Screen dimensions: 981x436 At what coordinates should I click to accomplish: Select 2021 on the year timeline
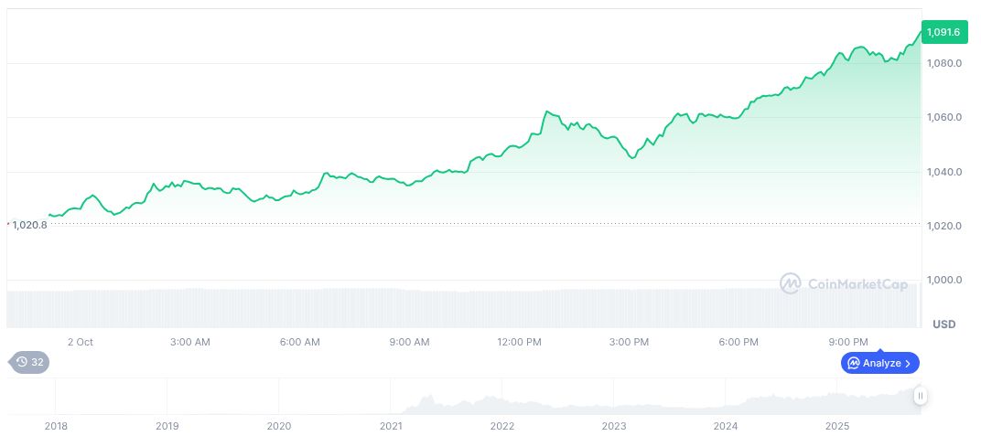pyautogui.click(x=391, y=426)
